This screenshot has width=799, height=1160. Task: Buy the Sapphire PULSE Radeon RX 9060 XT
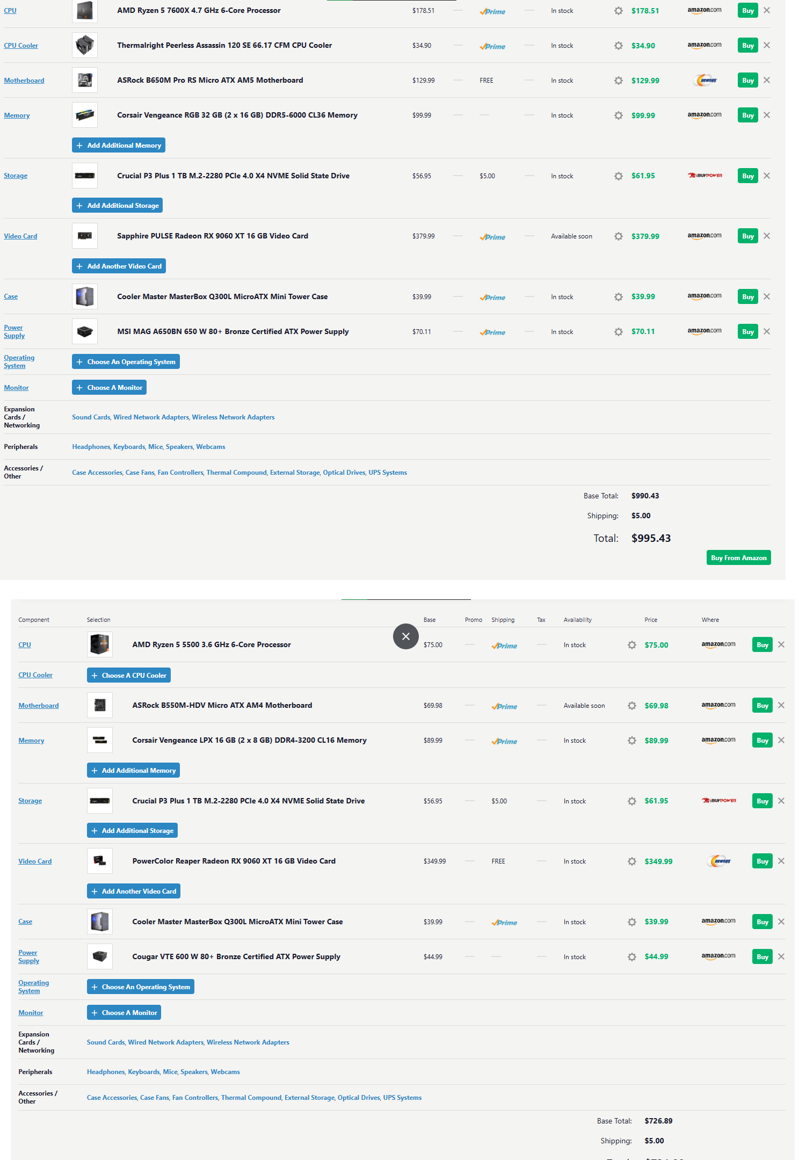(x=748, y=236)
